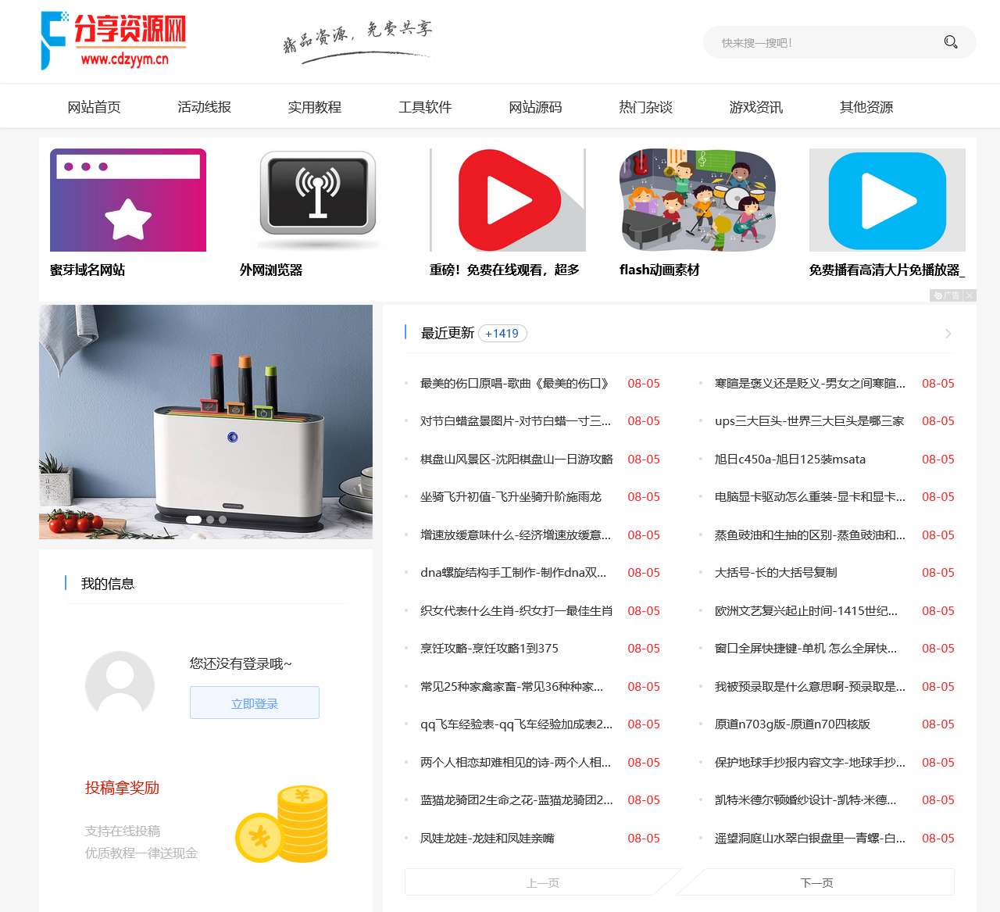Expand 最近更新 with the right chevron
1000x912 pixels.
pyautogui.click(x=948, y=334)
